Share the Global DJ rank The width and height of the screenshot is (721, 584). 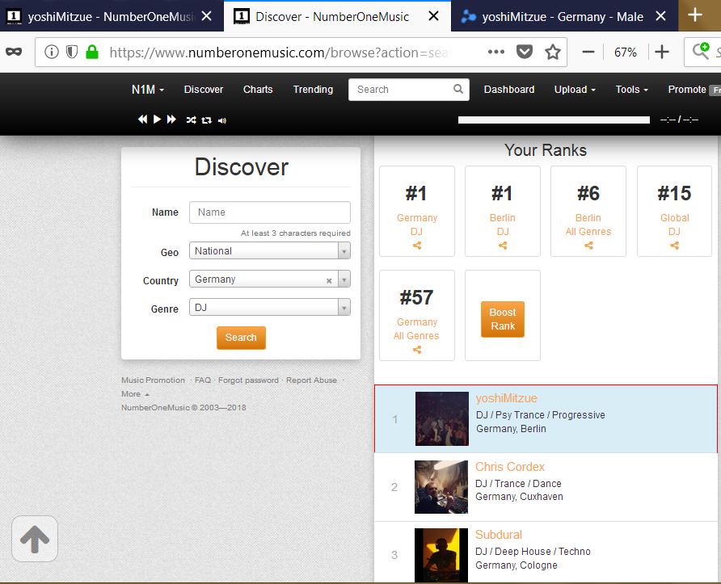[x=675, y=246]
